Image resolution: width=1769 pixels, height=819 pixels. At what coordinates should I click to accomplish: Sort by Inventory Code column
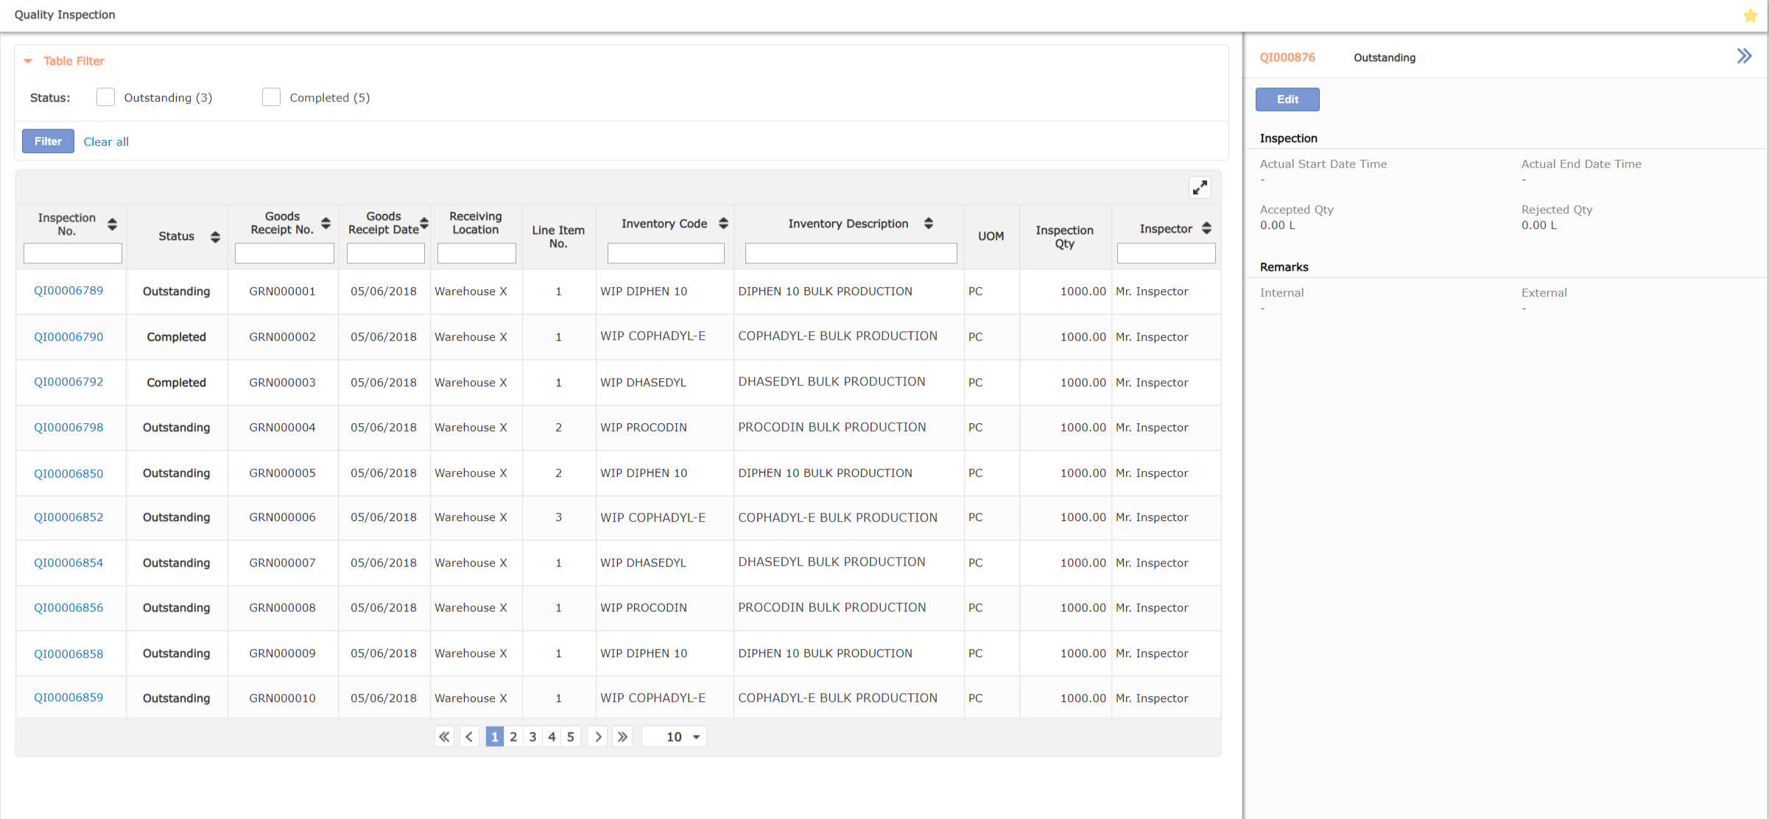pos(723,224)
